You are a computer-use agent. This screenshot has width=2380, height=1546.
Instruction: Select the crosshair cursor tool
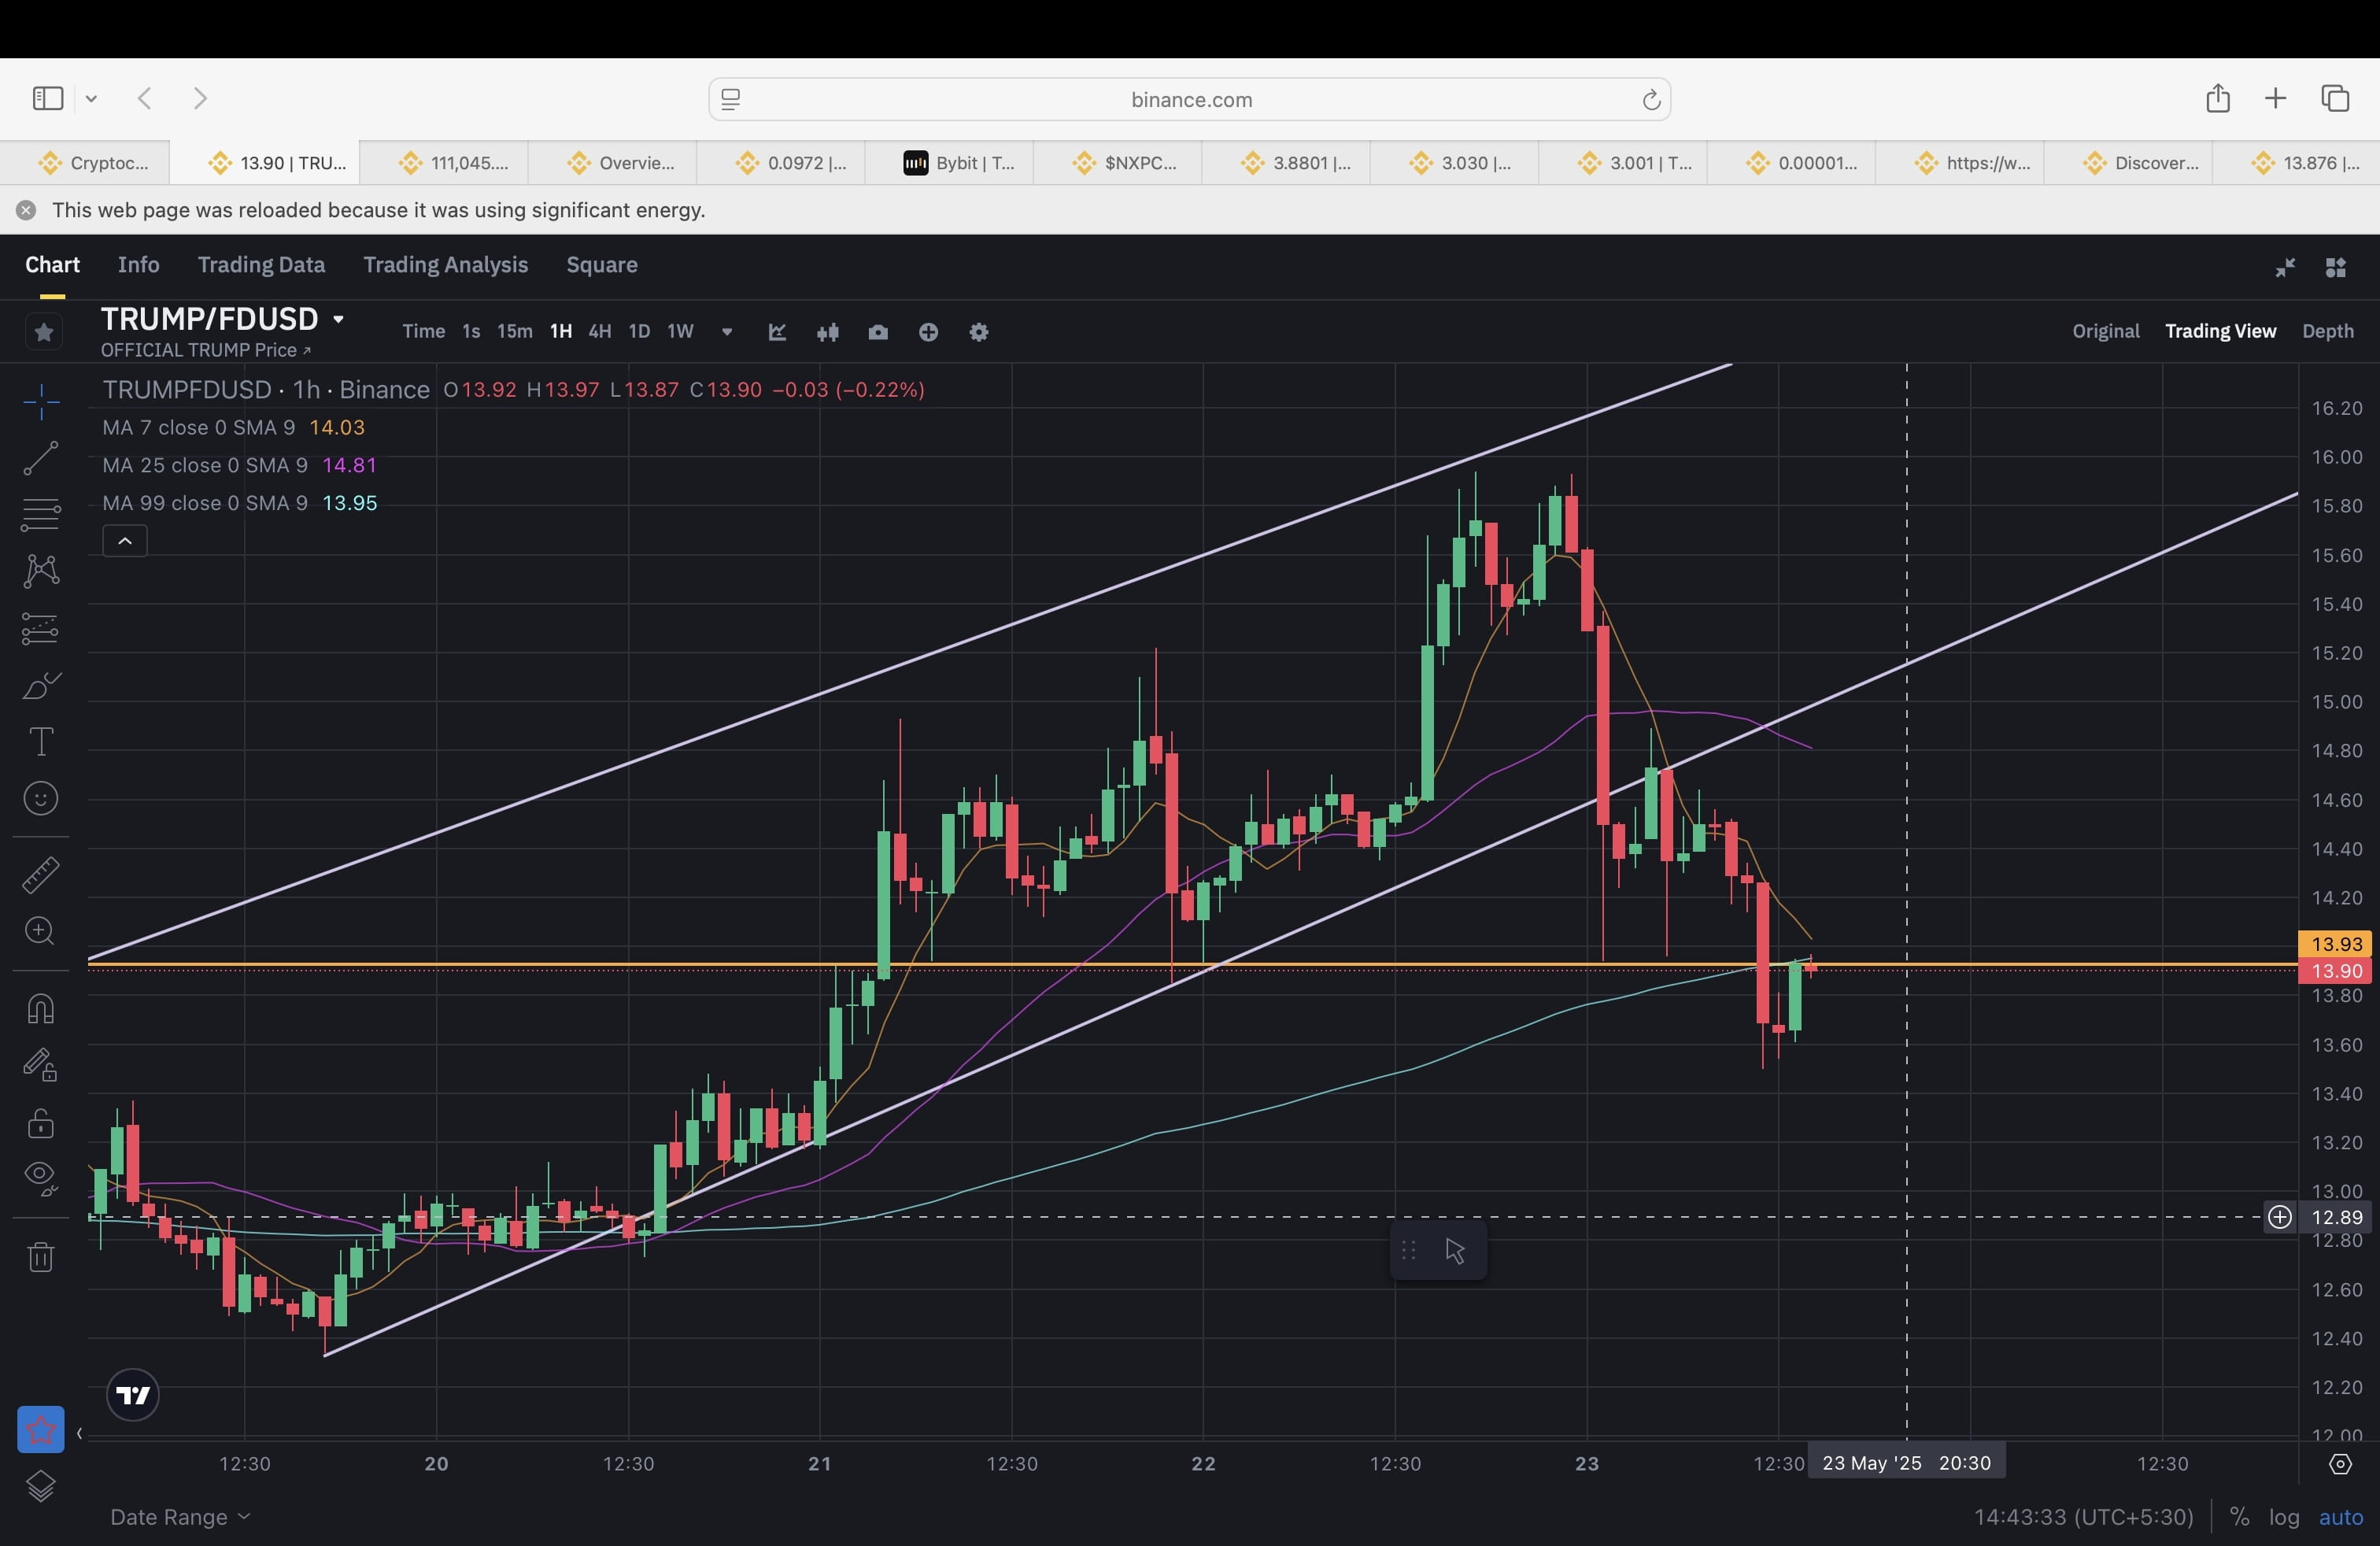pos(41,402)
